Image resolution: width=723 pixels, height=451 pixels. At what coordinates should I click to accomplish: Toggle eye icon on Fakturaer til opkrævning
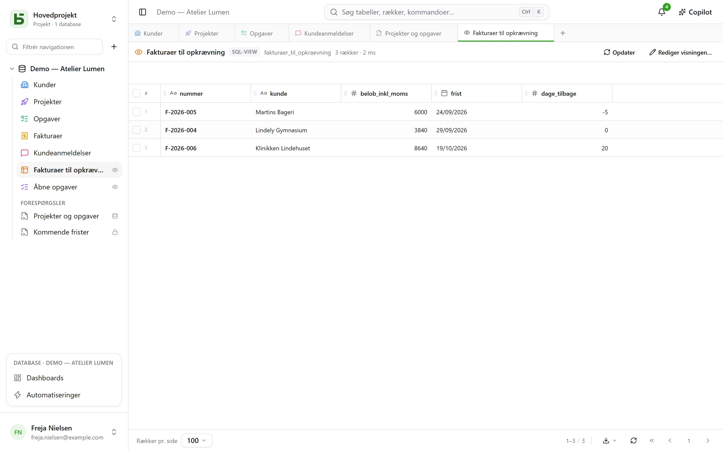pos(115,170)
